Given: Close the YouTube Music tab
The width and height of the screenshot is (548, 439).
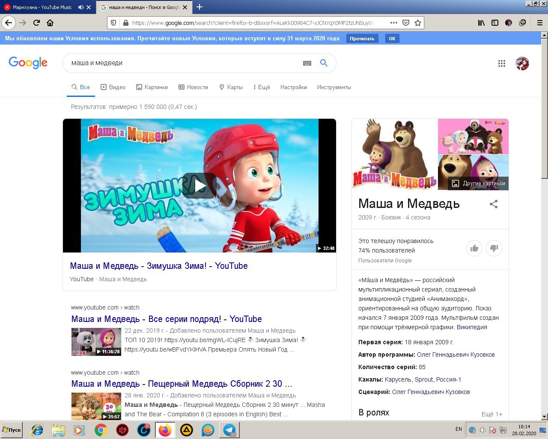Looking at the screenshot, I should 89,7.
